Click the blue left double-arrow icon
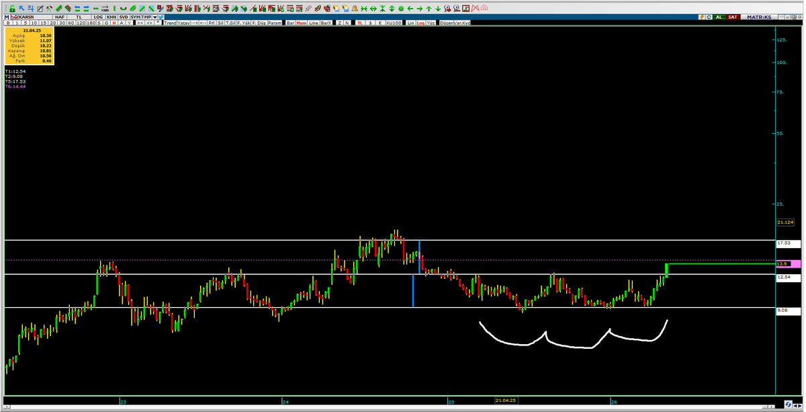This screenshot has width=806, height=412. point(77,9)
